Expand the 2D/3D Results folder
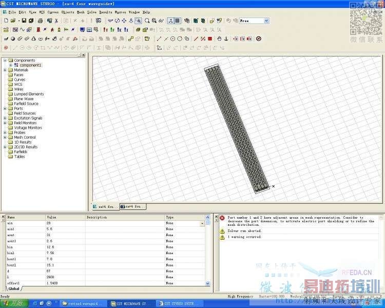 (x=5, y=147)
